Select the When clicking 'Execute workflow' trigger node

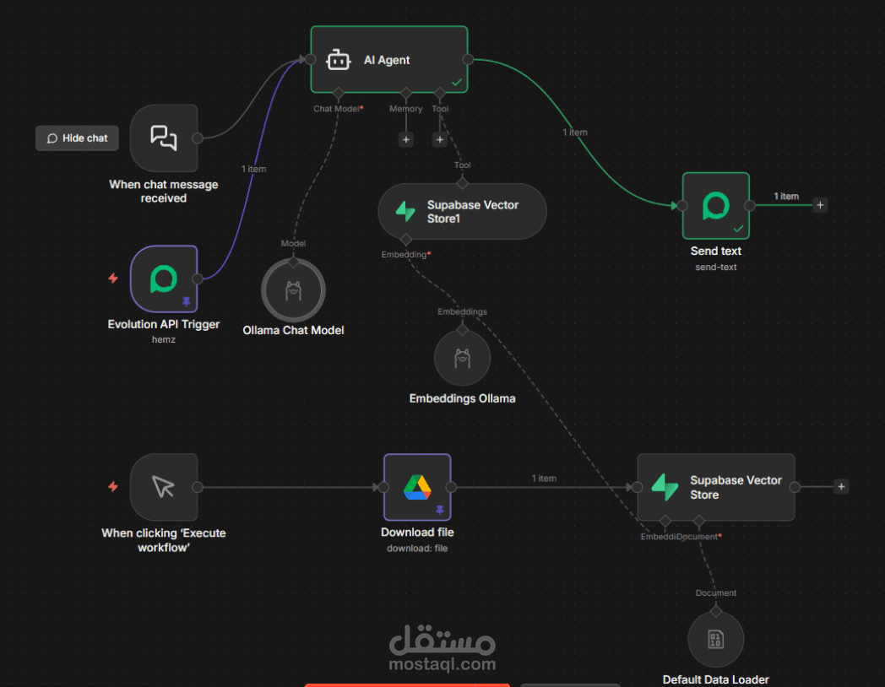164,487
